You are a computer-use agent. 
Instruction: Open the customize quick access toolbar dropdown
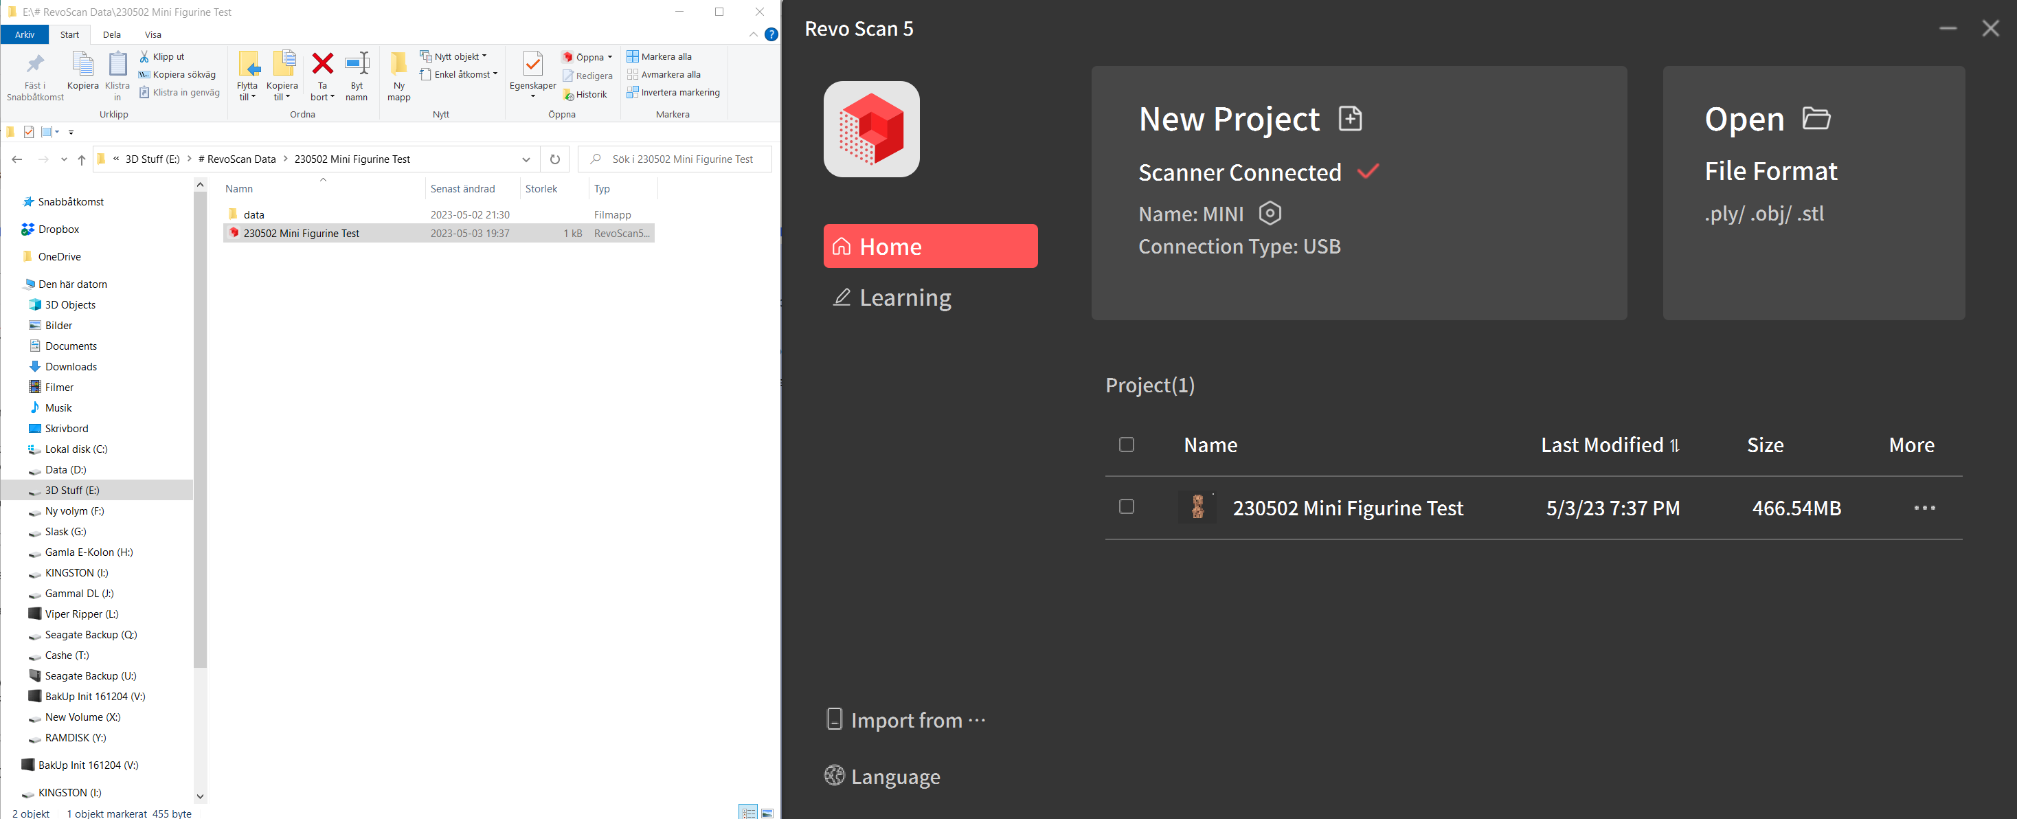click(71, 133)
